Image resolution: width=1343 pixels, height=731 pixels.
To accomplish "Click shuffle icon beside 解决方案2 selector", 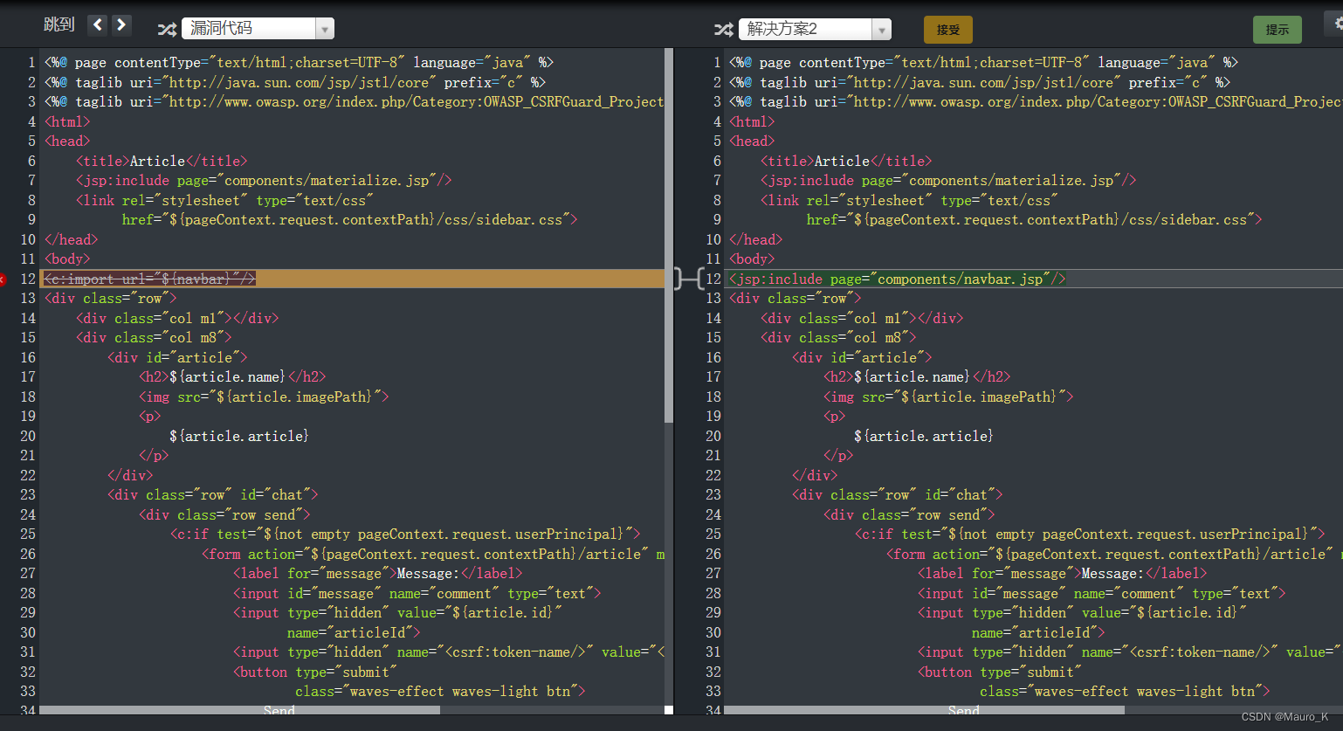I will [x=723, y=30].
